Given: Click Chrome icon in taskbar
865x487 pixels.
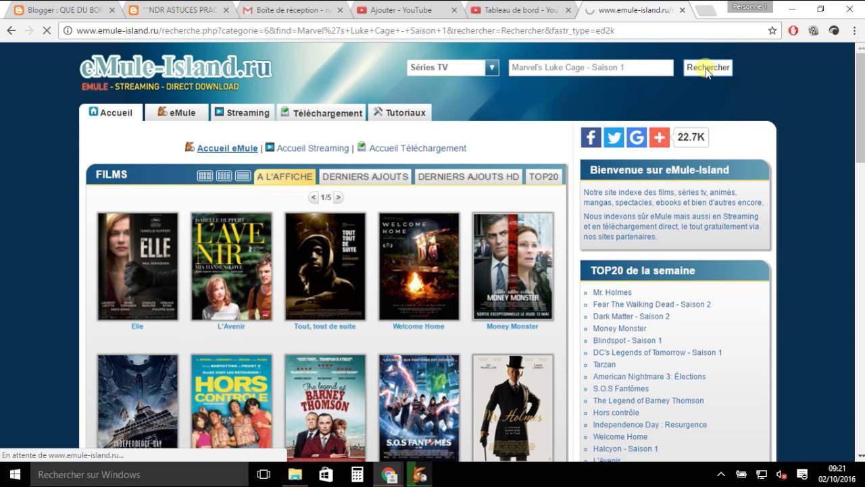Looking at the screenshot, I should 389,474.
